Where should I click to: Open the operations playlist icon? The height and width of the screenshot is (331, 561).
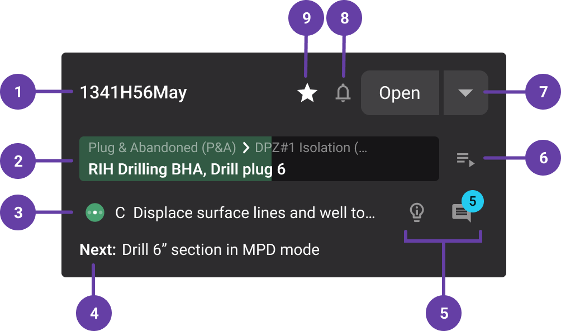point(465,160)
